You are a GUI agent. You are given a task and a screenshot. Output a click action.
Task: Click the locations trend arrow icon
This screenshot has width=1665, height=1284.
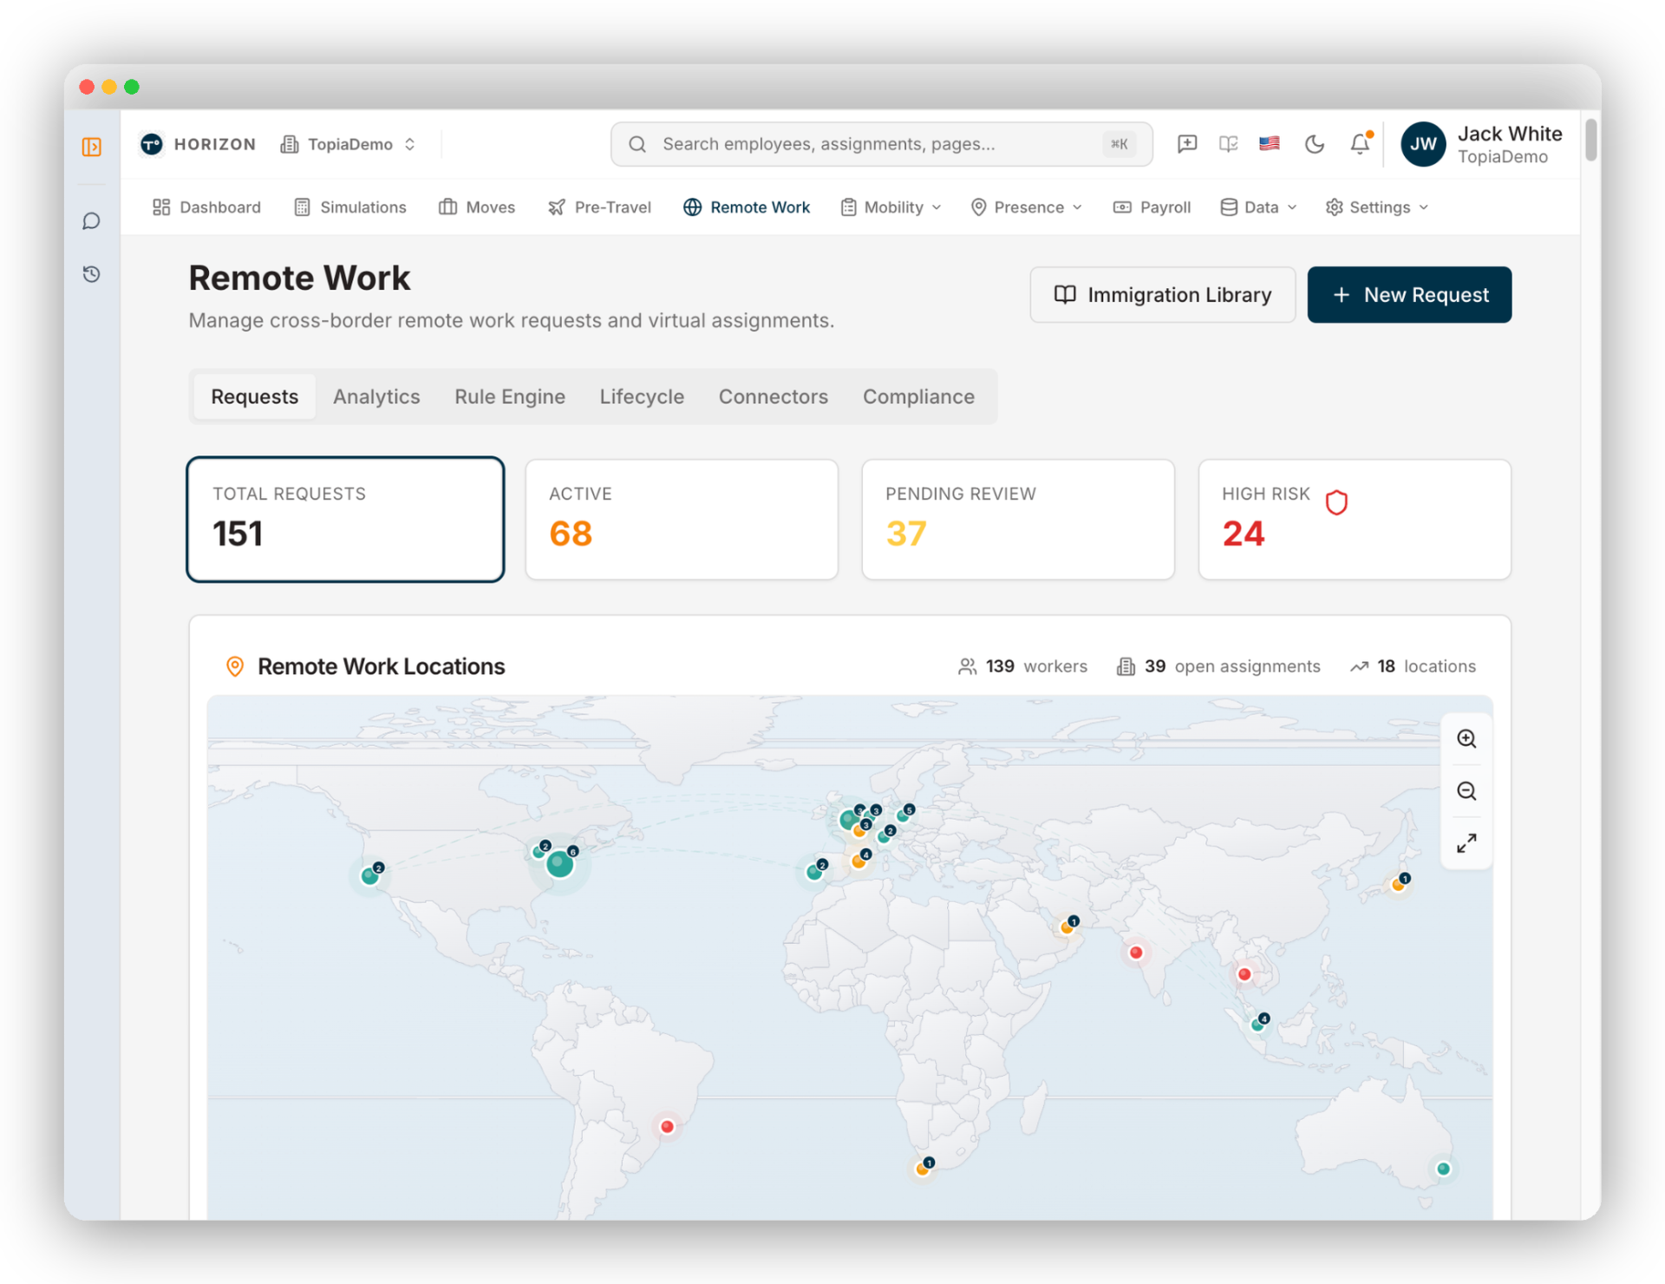1359,666
